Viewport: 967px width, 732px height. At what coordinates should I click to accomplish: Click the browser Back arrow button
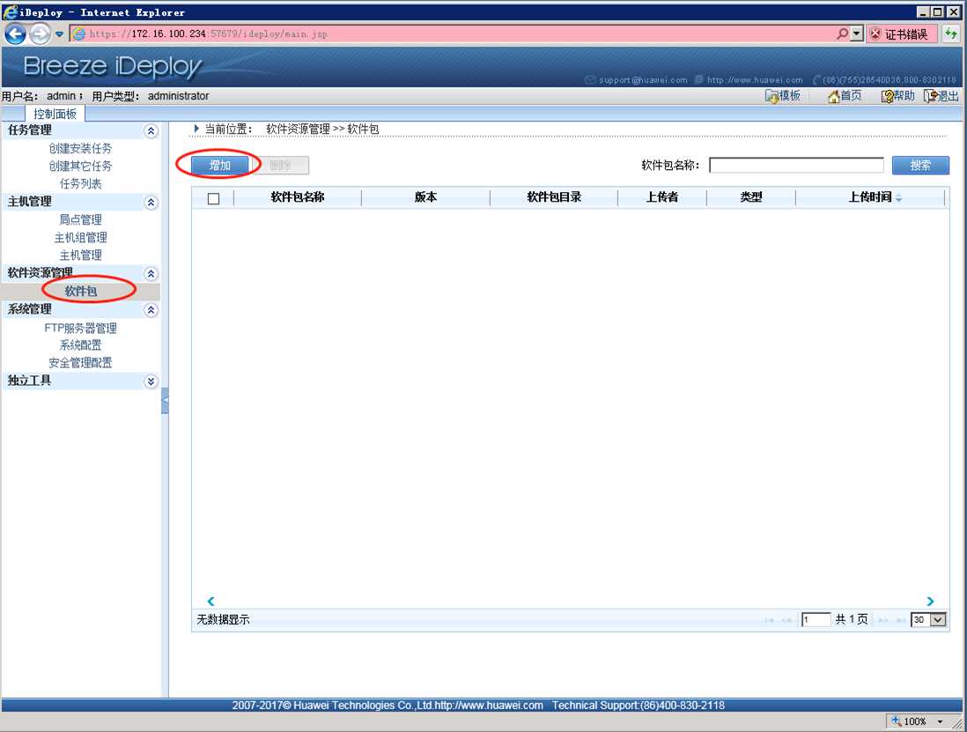(15, 33)
